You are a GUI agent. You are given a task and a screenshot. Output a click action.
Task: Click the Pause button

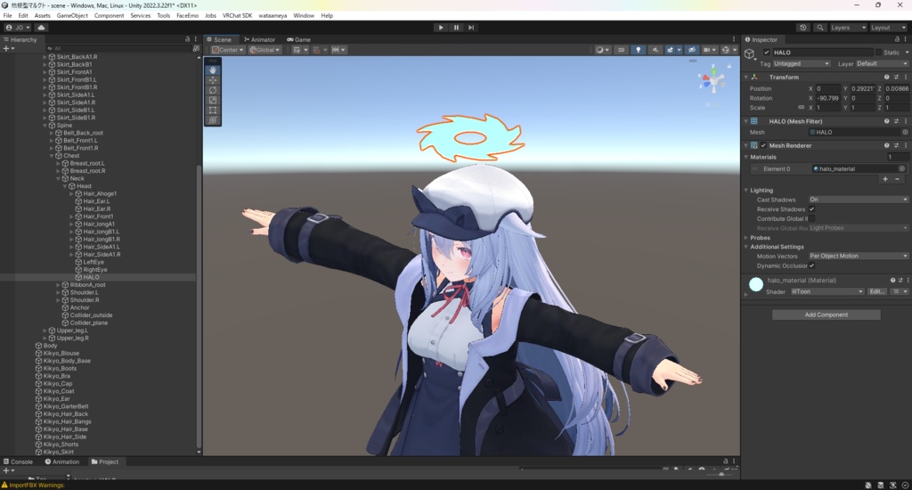click(456, 28)
